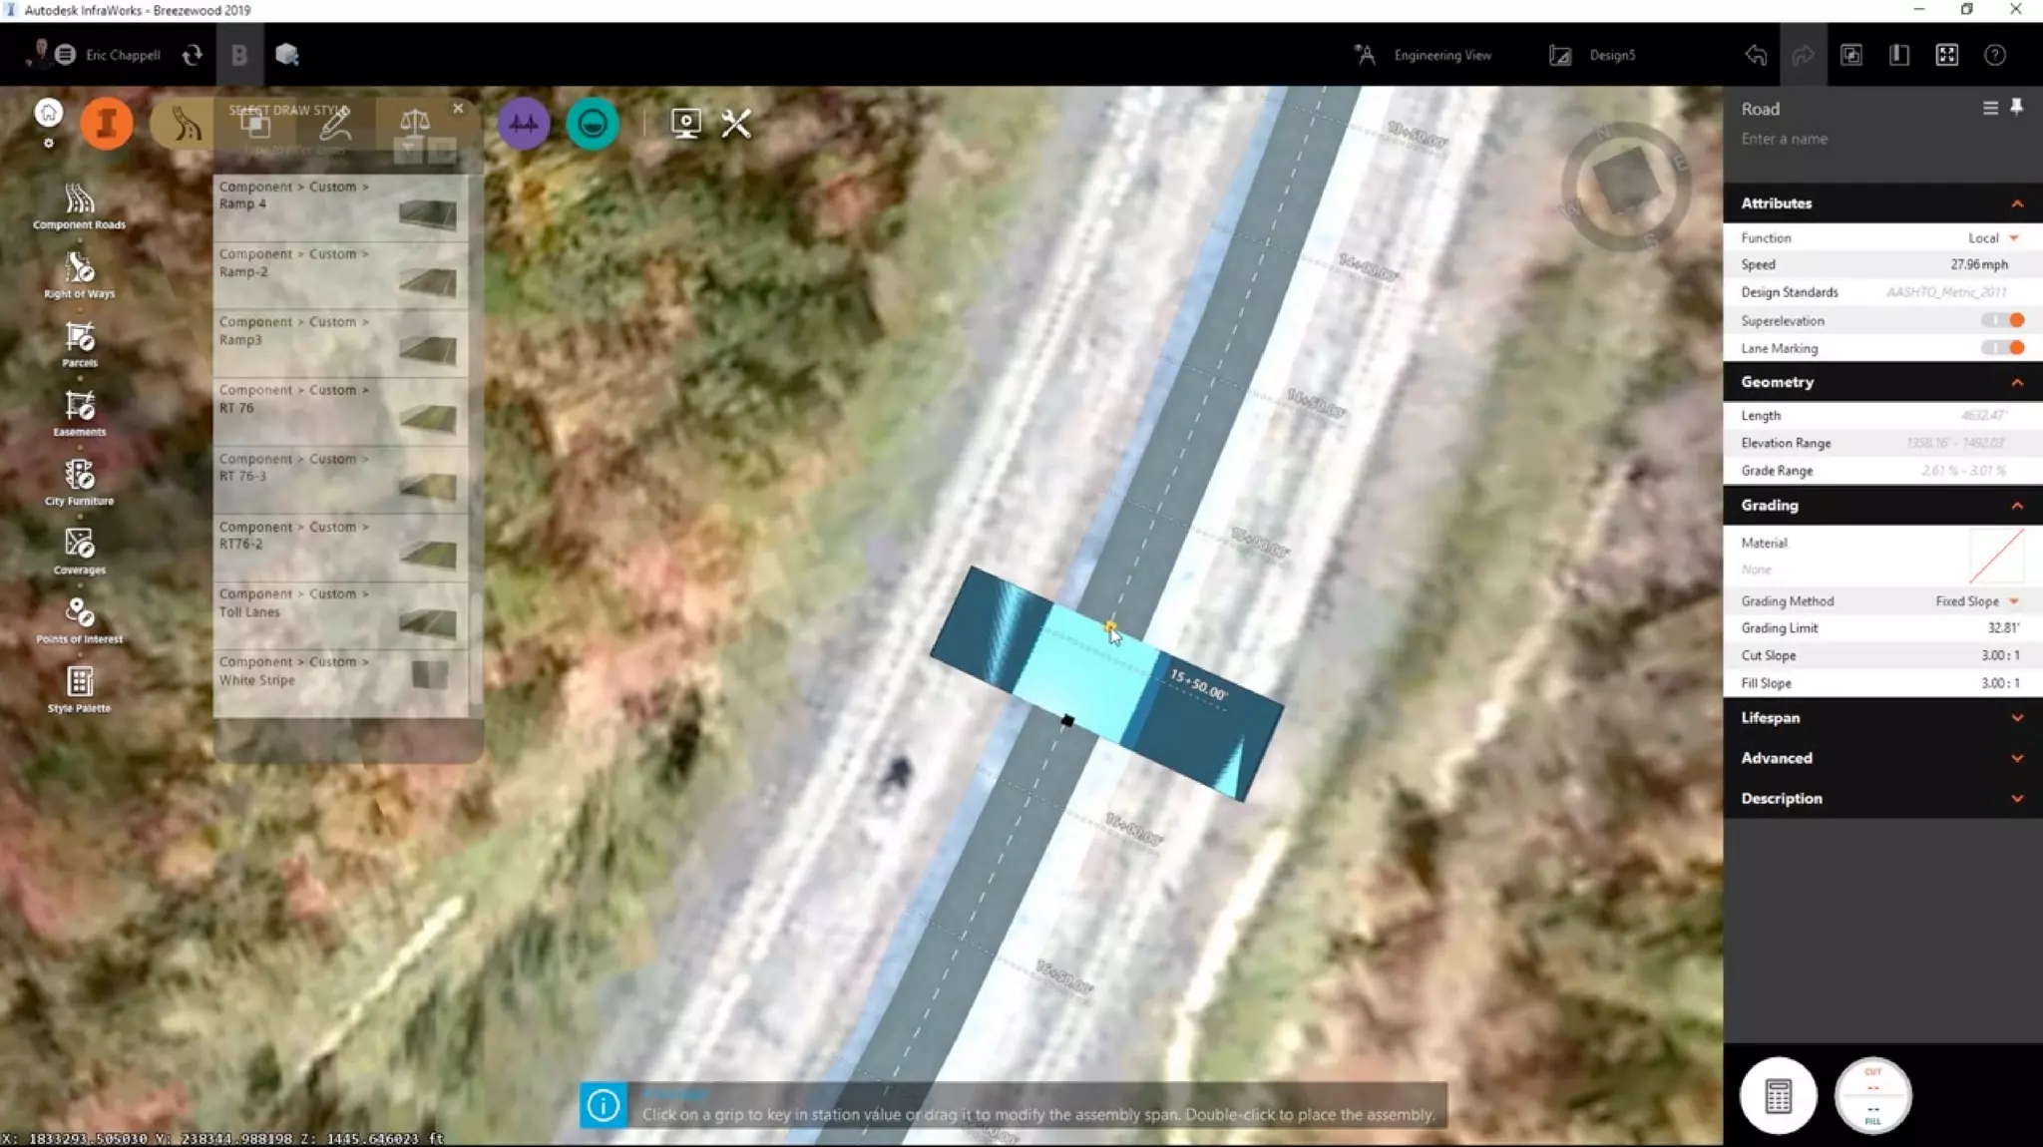Toggle the Lane Marking switch

2003,348
